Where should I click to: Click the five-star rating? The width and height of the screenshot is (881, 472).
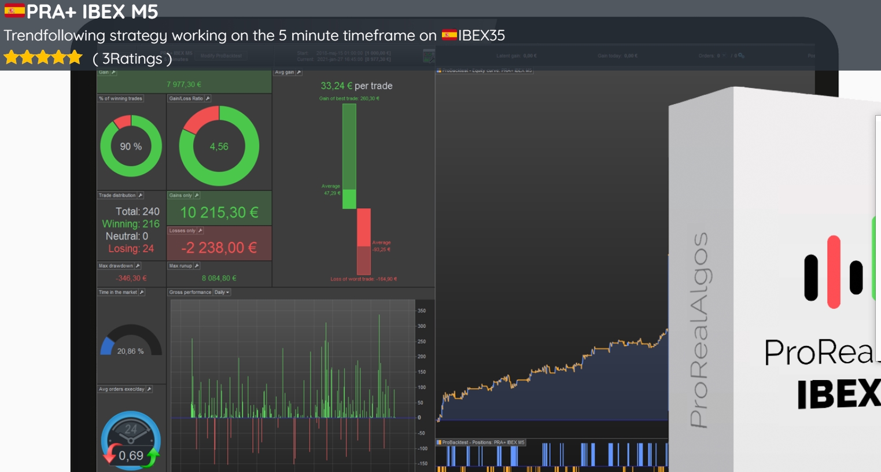point(43,58)
